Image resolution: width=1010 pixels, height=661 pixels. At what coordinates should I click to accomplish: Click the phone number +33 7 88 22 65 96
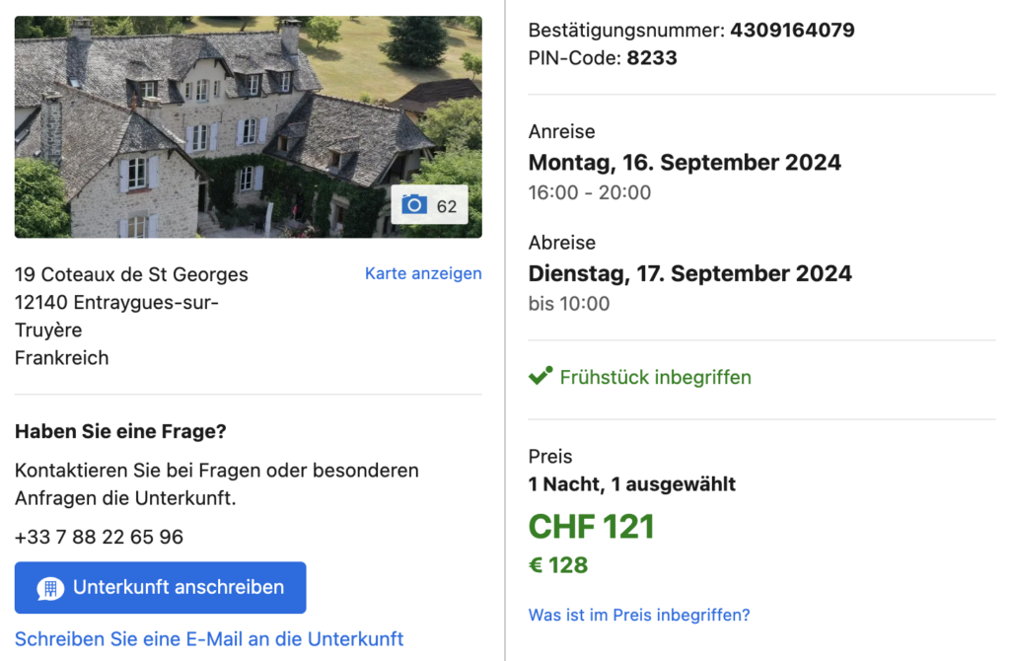(x=99, y=538)
